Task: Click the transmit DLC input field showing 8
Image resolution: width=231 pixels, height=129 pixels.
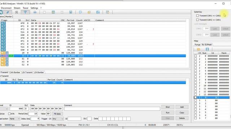Action: point(26,109)
